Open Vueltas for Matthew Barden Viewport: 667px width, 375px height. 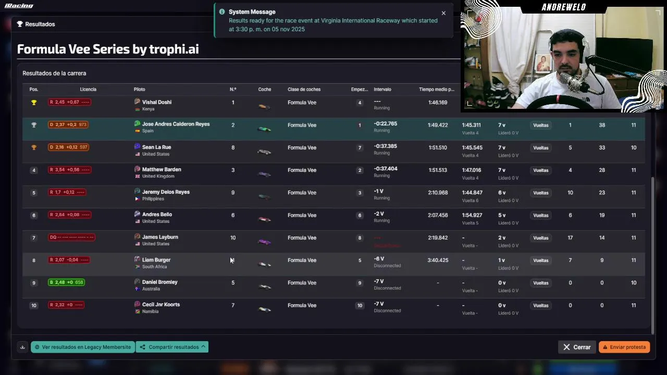(x=541, y=170)
